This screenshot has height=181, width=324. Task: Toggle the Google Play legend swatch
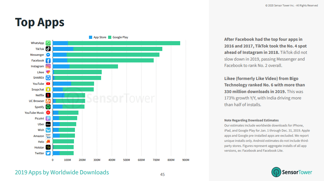[x=110, y=37]
